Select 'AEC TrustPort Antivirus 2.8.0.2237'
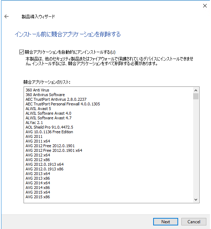The height and width of the screenshot is (229, 211). tap(56, 99)
